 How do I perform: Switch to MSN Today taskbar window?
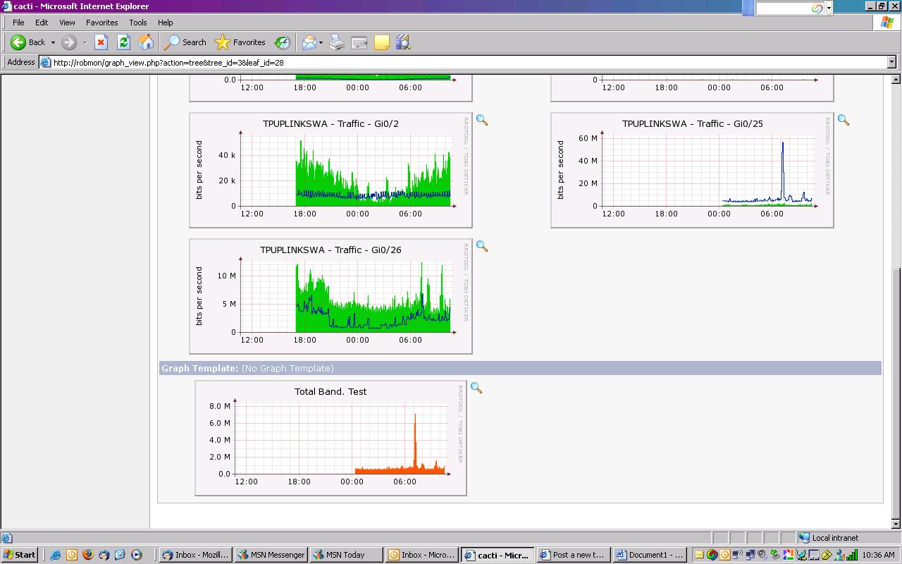click(347, 555)
